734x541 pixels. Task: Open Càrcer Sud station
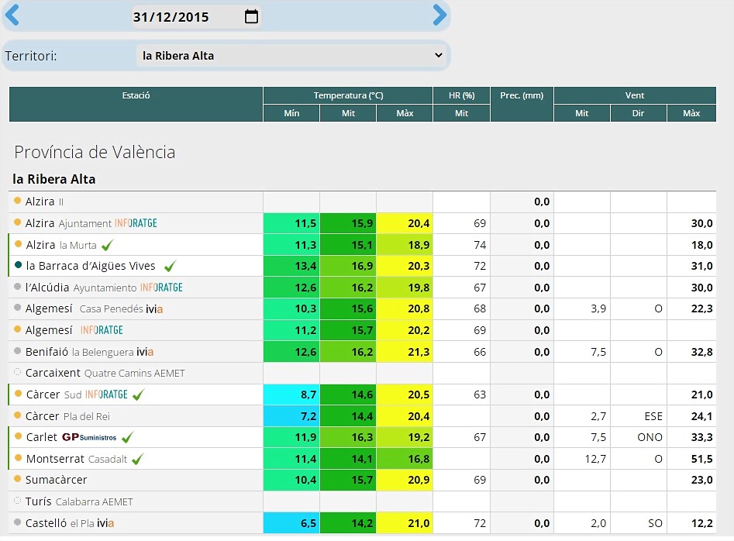[53, 395]
